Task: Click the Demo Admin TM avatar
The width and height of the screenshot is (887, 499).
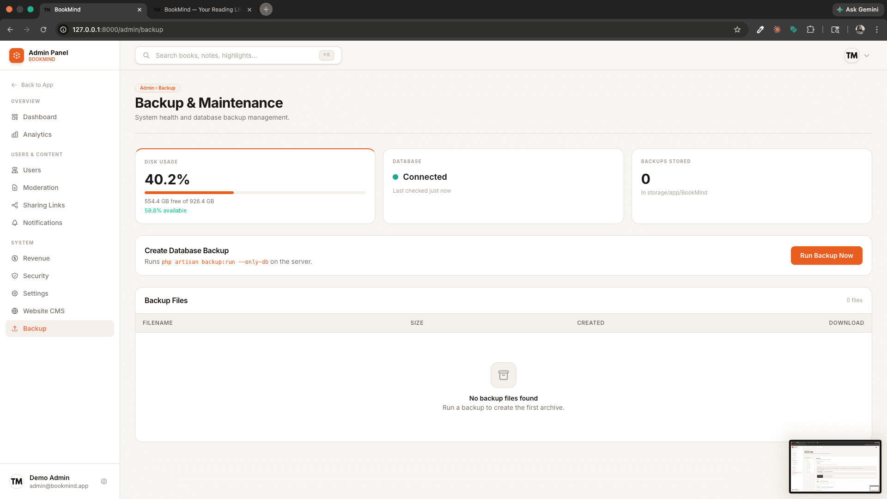Action: pyautogui.click(x=17, y=481)
